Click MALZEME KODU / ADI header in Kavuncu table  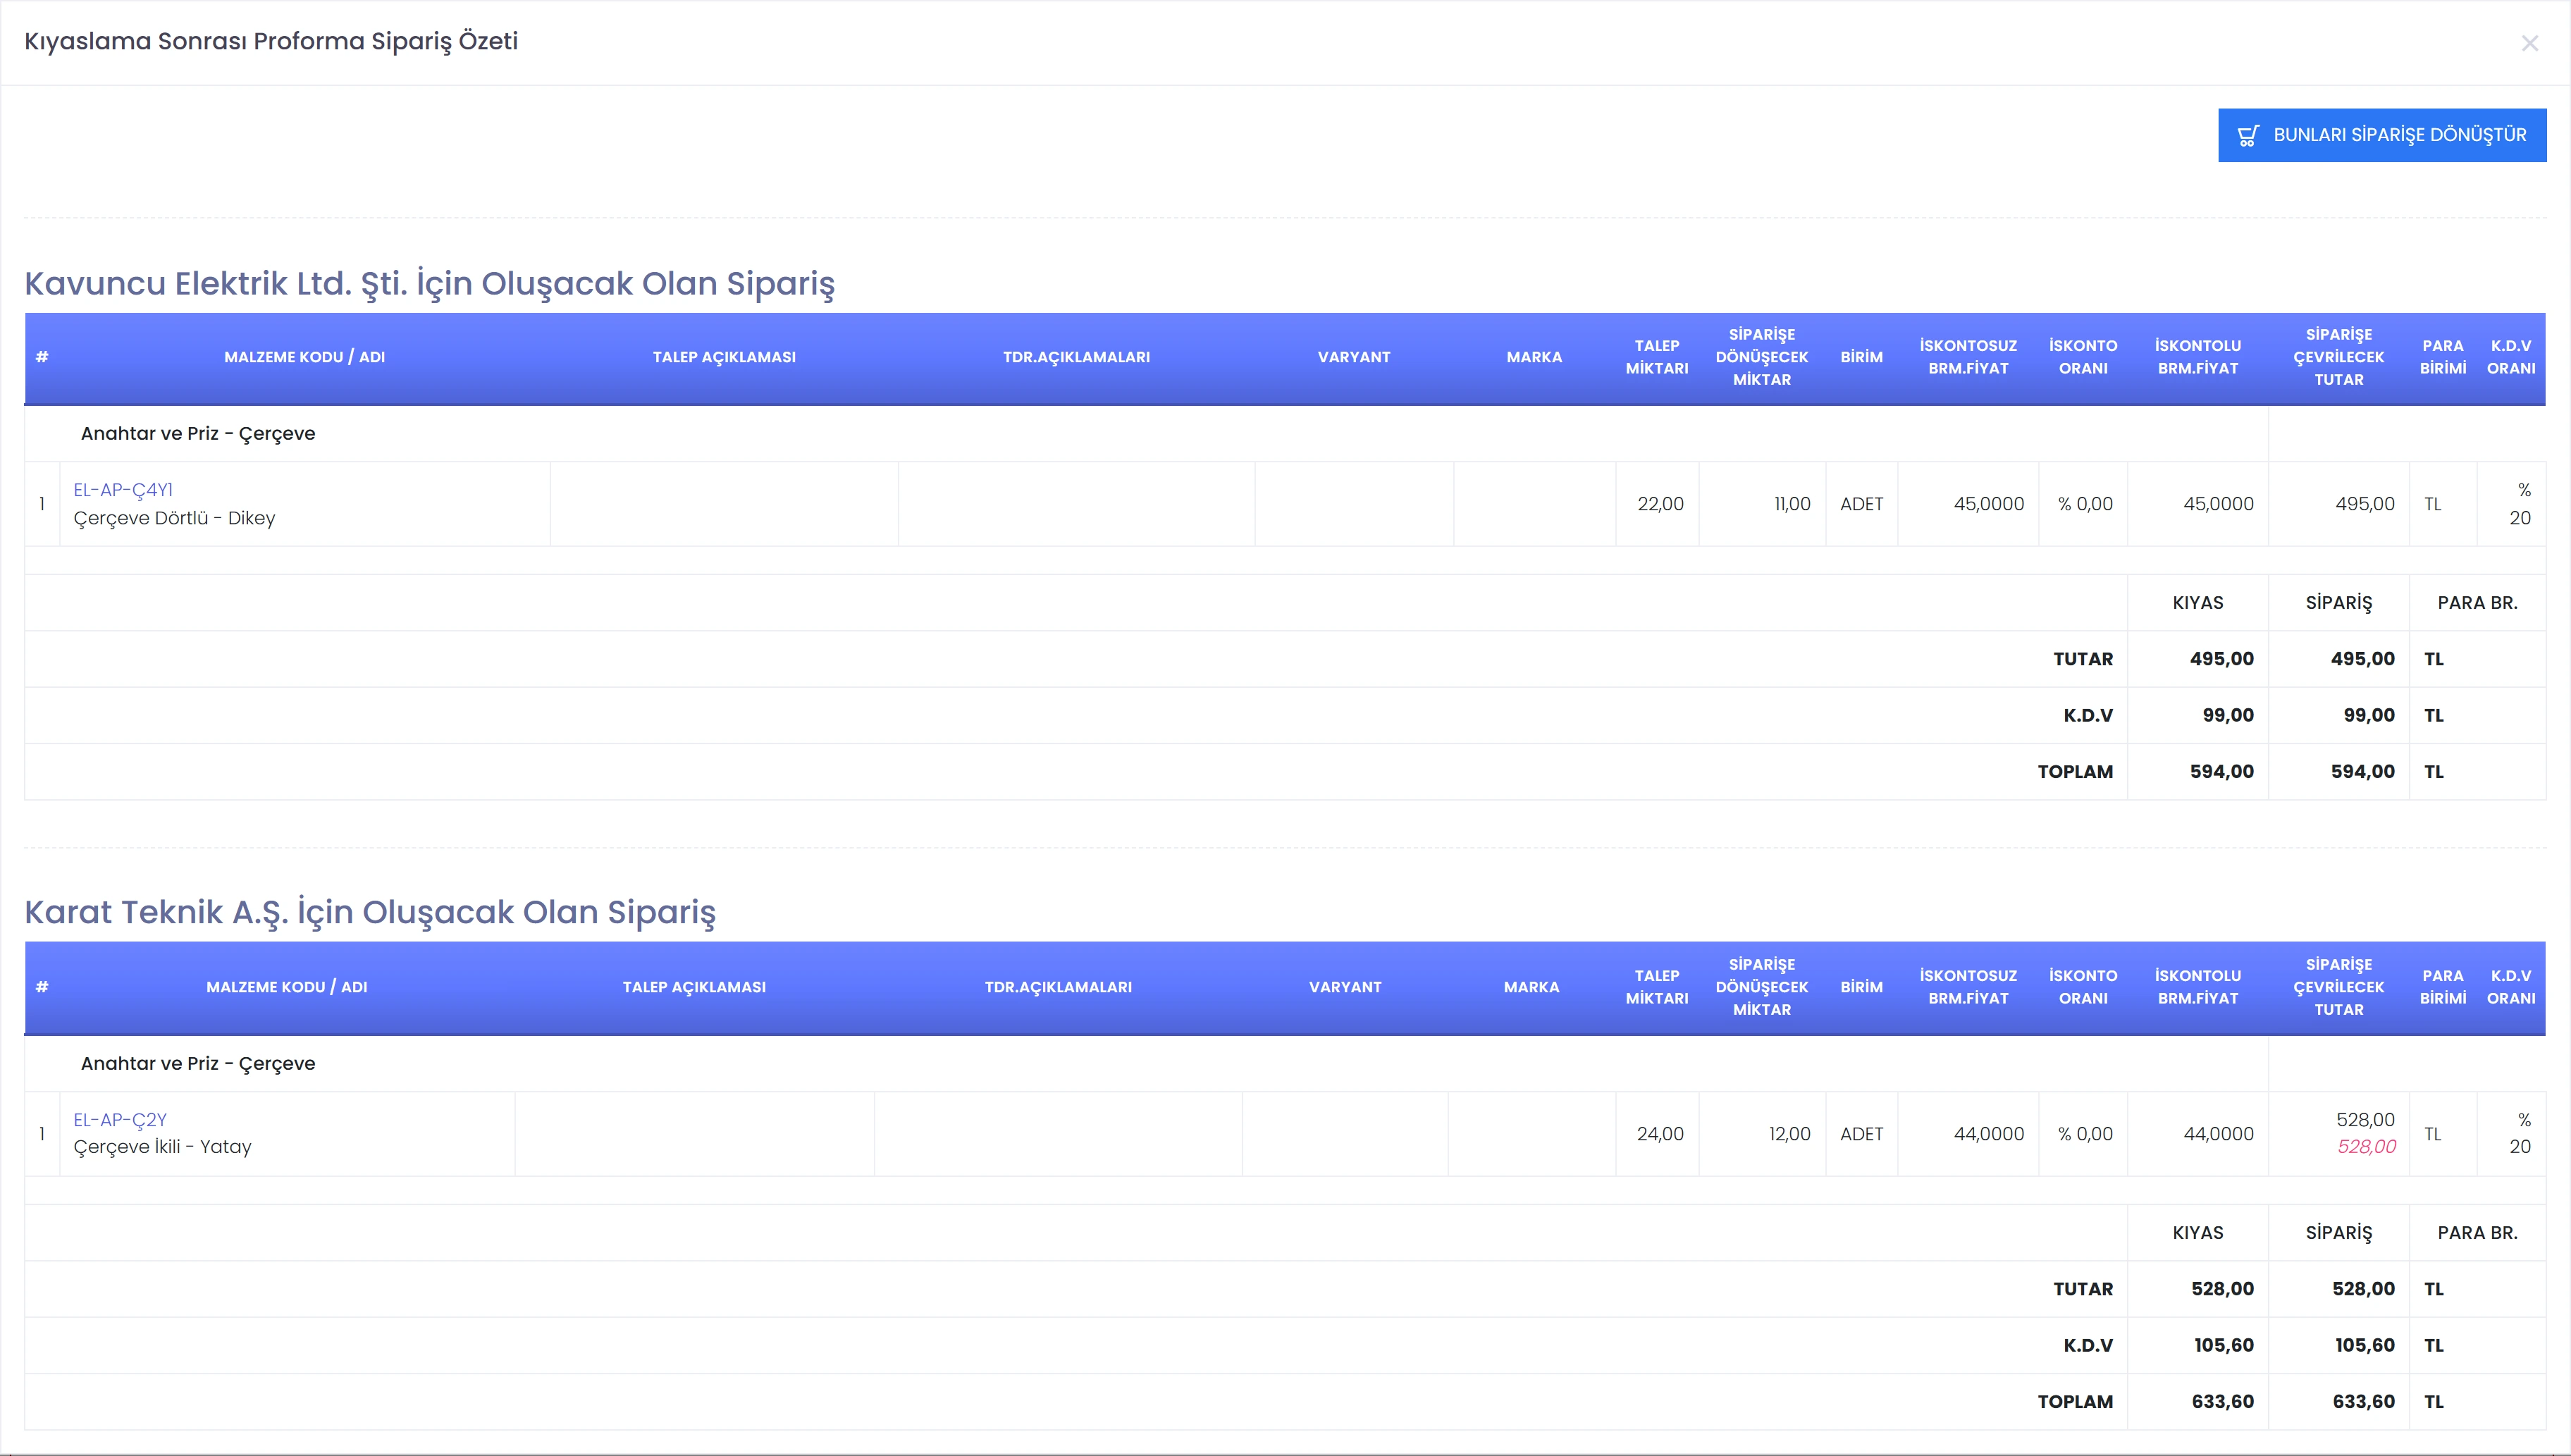point(304,357)
